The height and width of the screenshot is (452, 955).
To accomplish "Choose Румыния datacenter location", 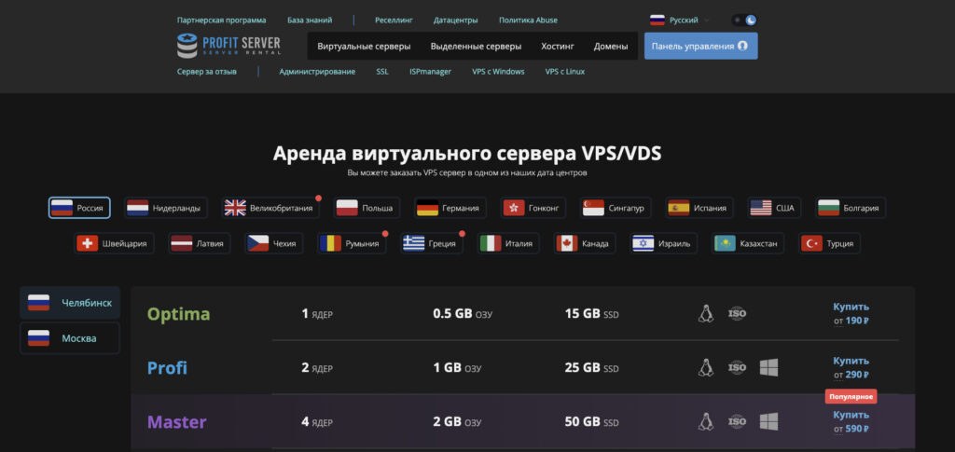I will (352, 244).
